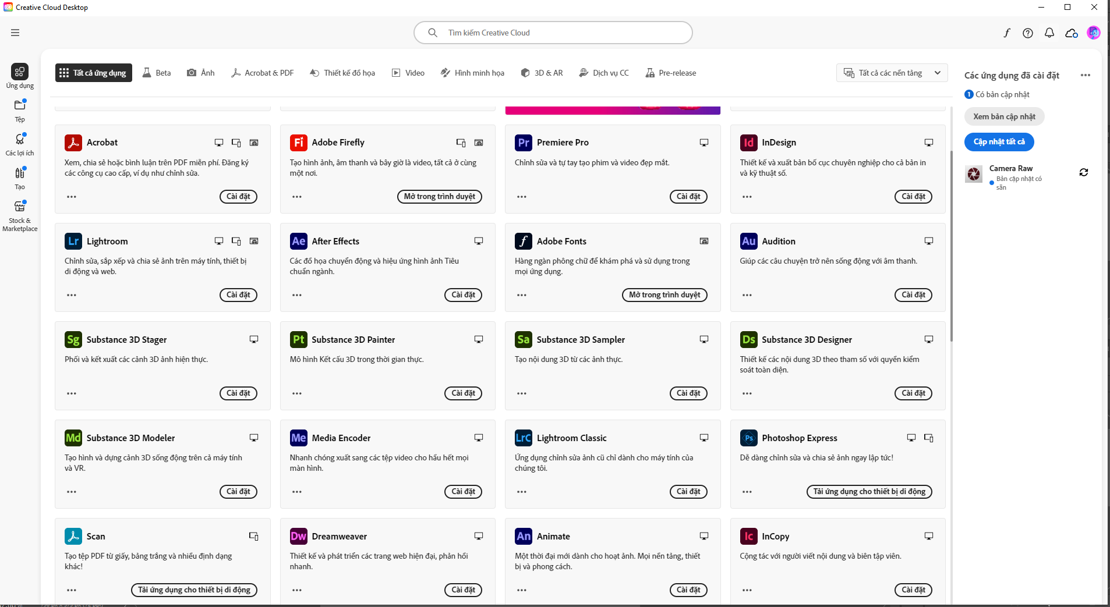Switch to the Video category tab
Image resolution: width=1110 pixels, height=607 pixels.
coord(408,72)
